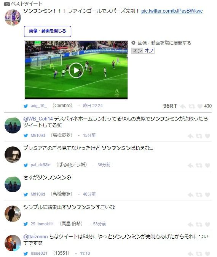Open adg_10_ profile username link
The image size is (217, 257).
pyautogui.click(x=38, y=106)
